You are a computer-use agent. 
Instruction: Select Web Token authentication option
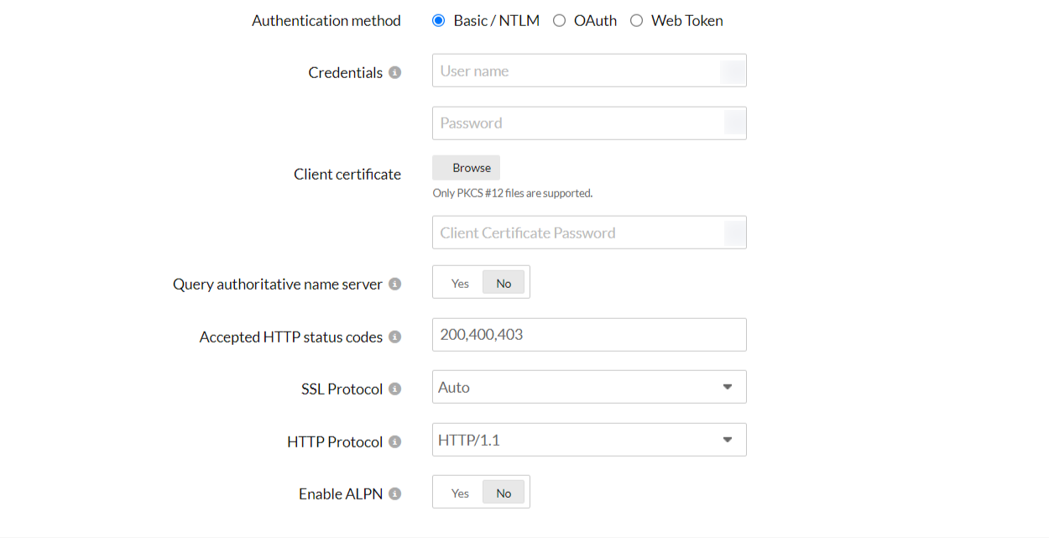pyautogui.click(x=636, y=21)
